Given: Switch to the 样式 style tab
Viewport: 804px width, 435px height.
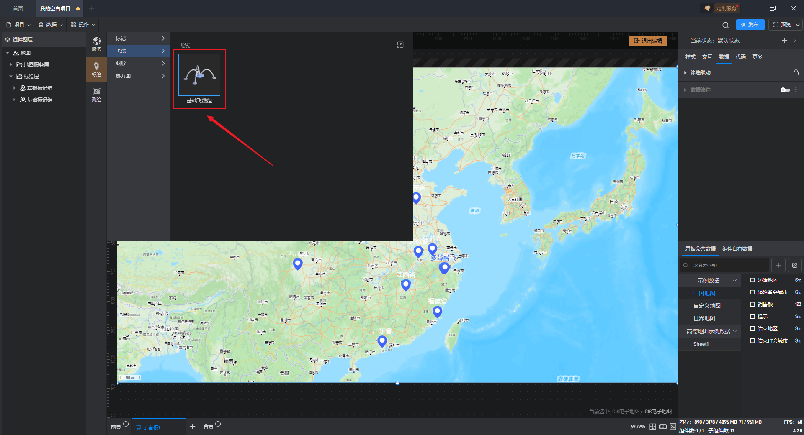Looking at the screenshot, I should 691,57.
